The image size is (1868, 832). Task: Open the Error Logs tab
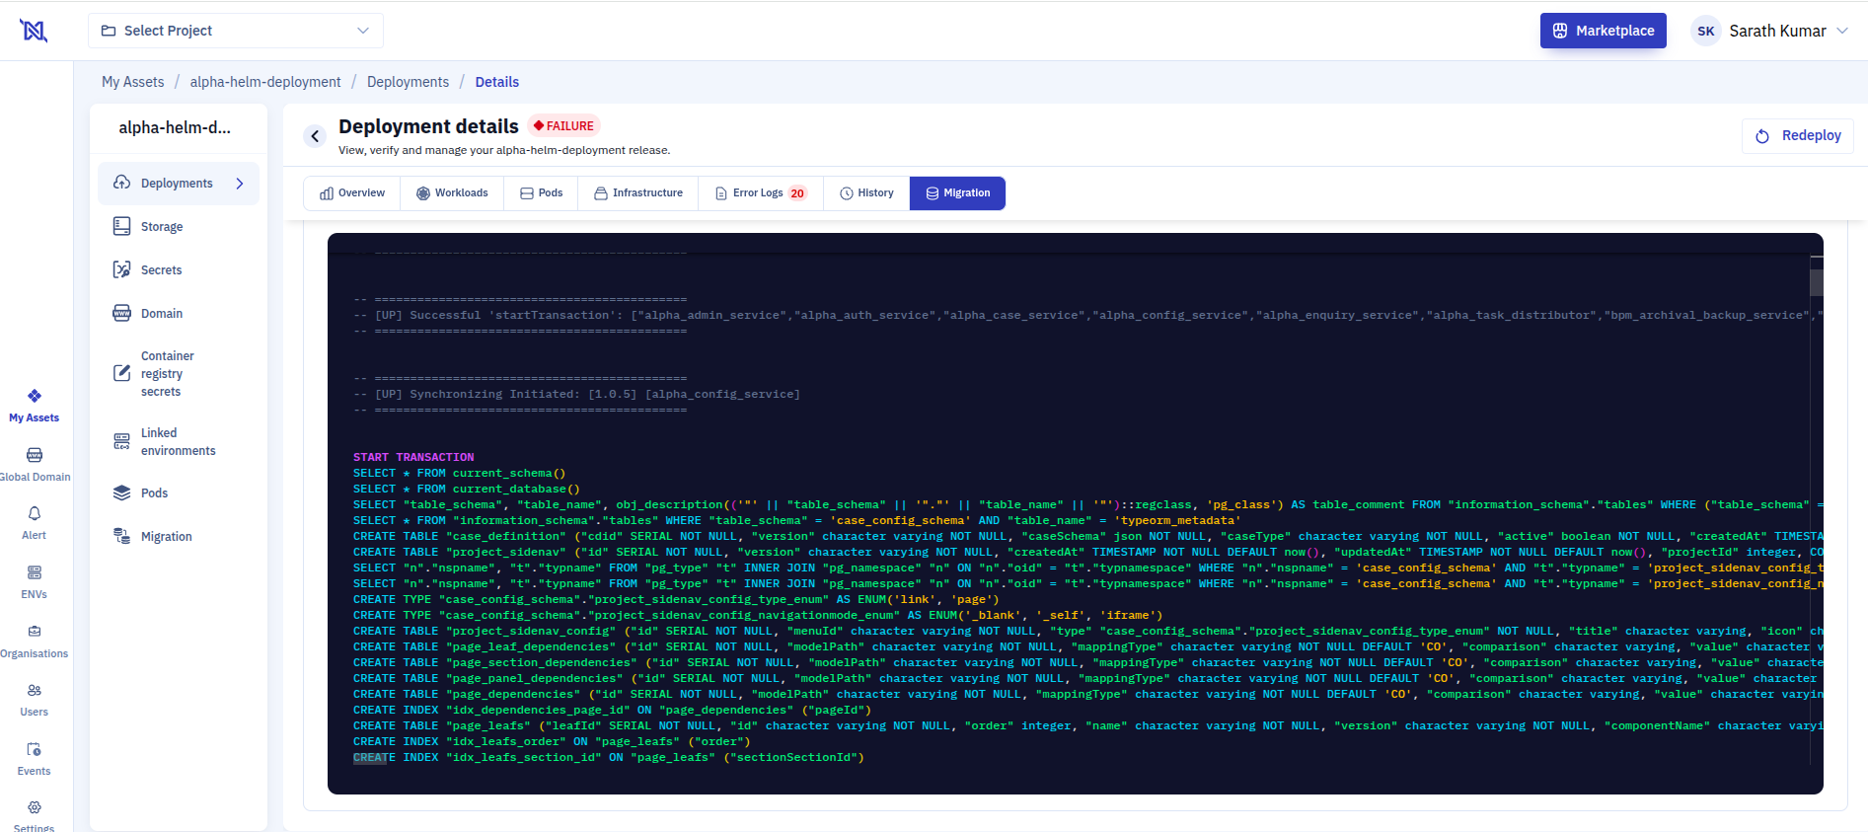click(761, 193)
